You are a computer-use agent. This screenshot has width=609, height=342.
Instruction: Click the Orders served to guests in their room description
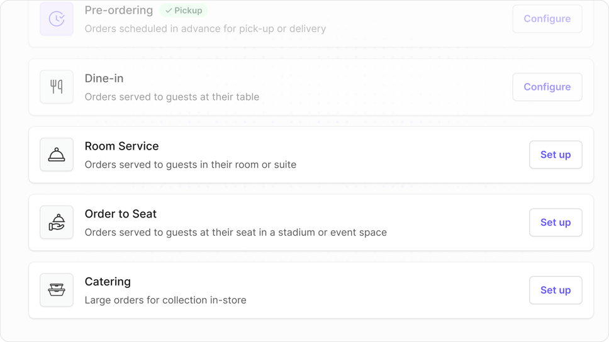190,165
